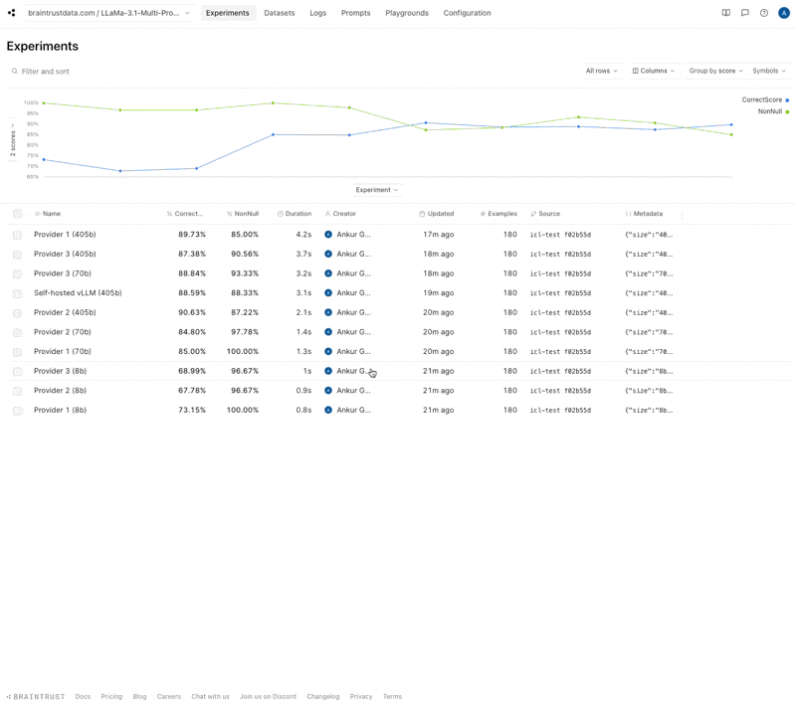
Task: Click the Braintrust logo icon
Action: click(x=12, y=13)
